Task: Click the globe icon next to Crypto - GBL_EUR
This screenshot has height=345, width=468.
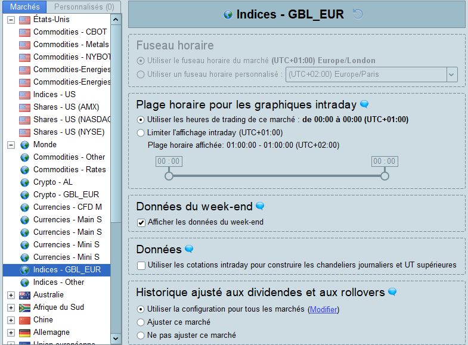Action: (x=24, y=195)
